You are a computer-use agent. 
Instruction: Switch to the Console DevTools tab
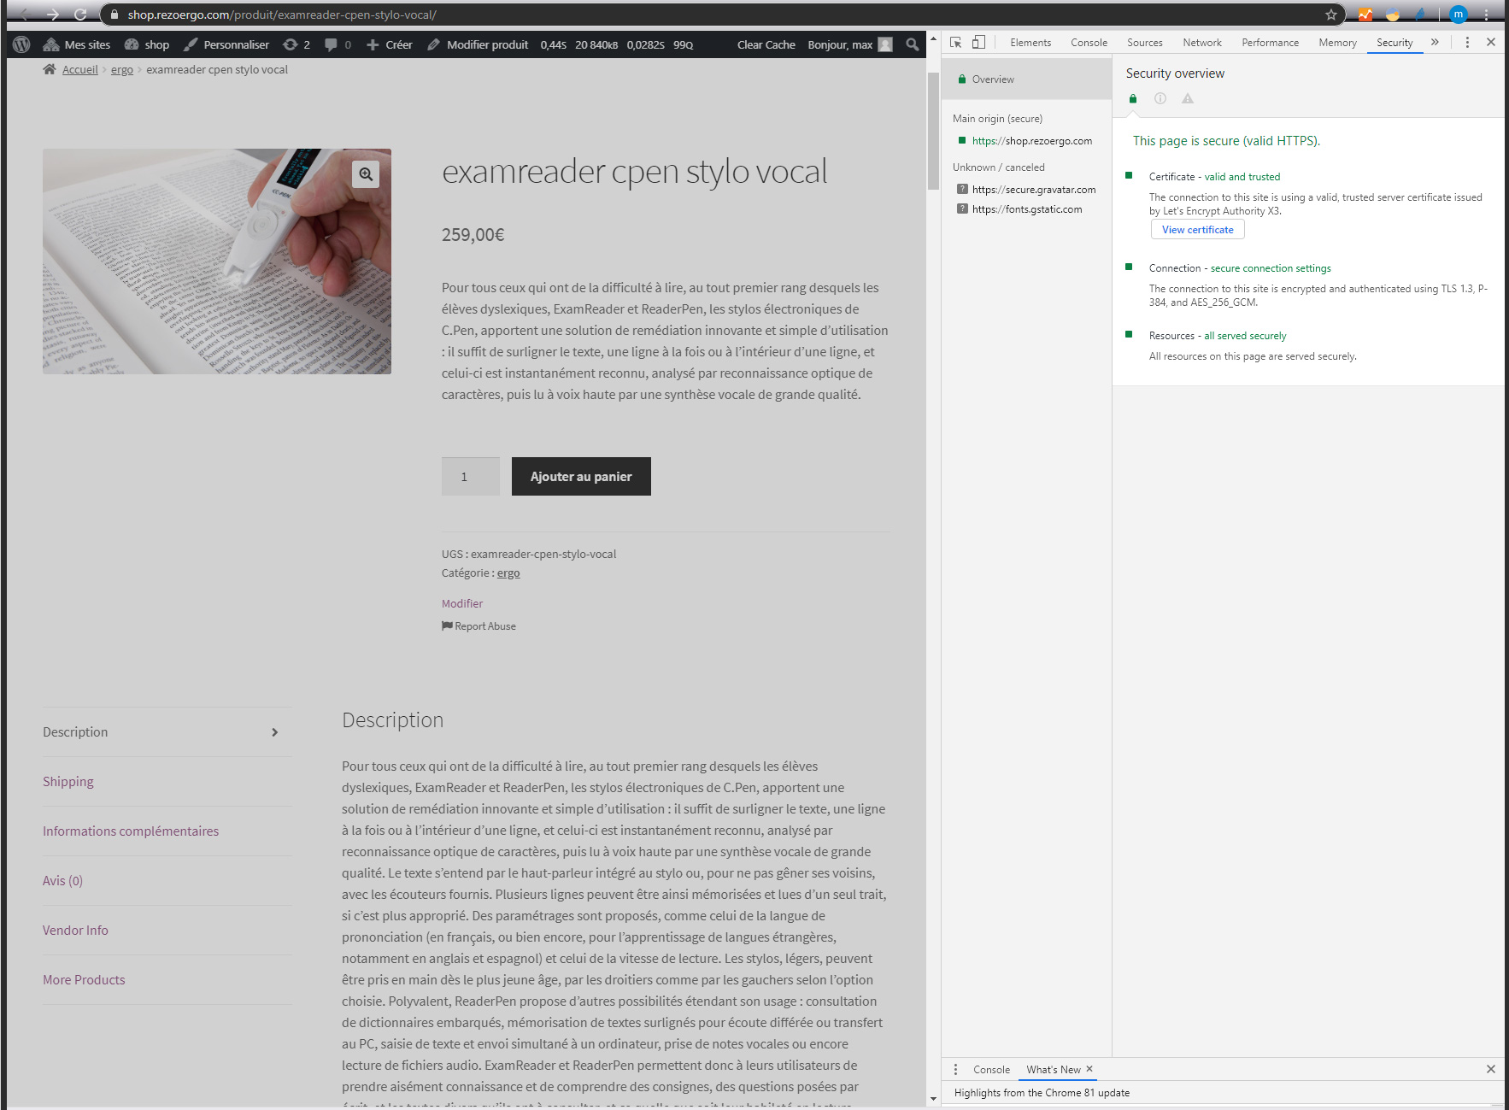coord(1089,42)
